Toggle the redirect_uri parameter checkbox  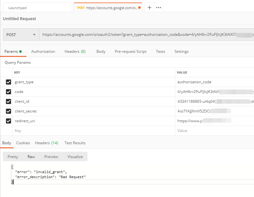(8, 121)
